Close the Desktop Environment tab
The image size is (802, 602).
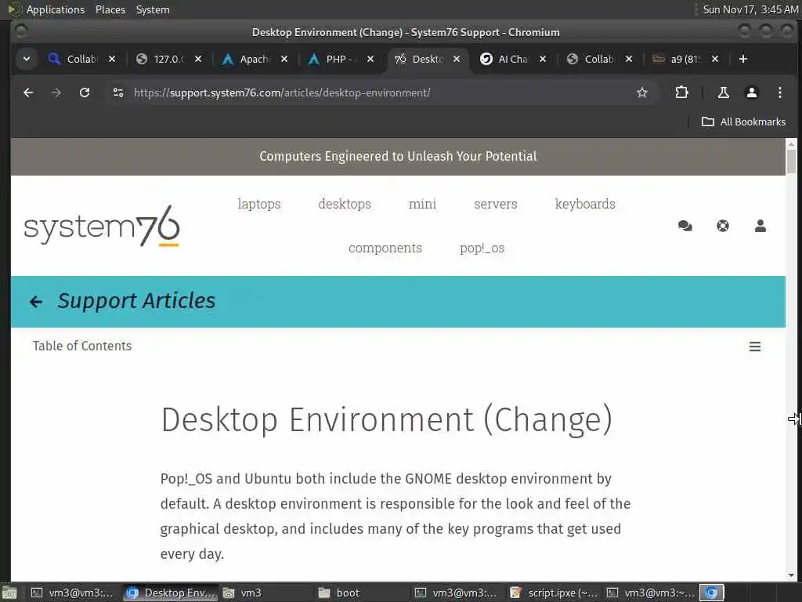457,59
